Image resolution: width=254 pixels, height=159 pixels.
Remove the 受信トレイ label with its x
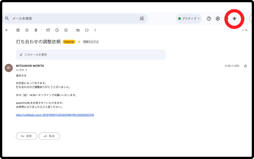pos(97,42)
